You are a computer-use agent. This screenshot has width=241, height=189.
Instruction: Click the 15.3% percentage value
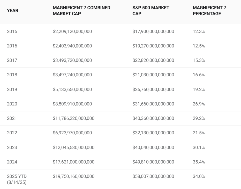[x=199, y=60]
